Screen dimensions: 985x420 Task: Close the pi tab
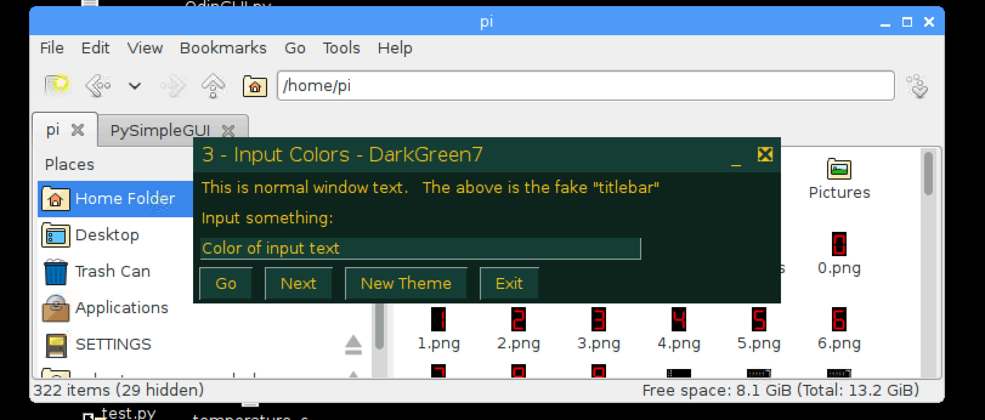(x=78, y=130)
